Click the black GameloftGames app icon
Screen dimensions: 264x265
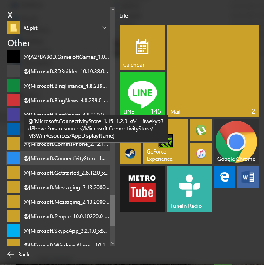pyautogui.click(x=14, y=57)
